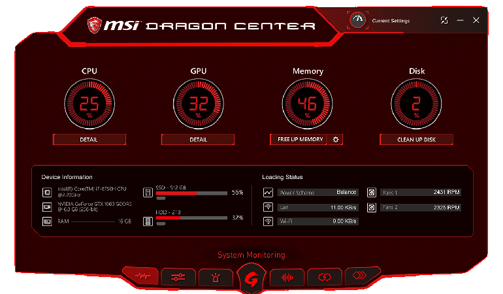
Task: Click the Wi-Fi signal icon
Action: (x=268, y=221)
